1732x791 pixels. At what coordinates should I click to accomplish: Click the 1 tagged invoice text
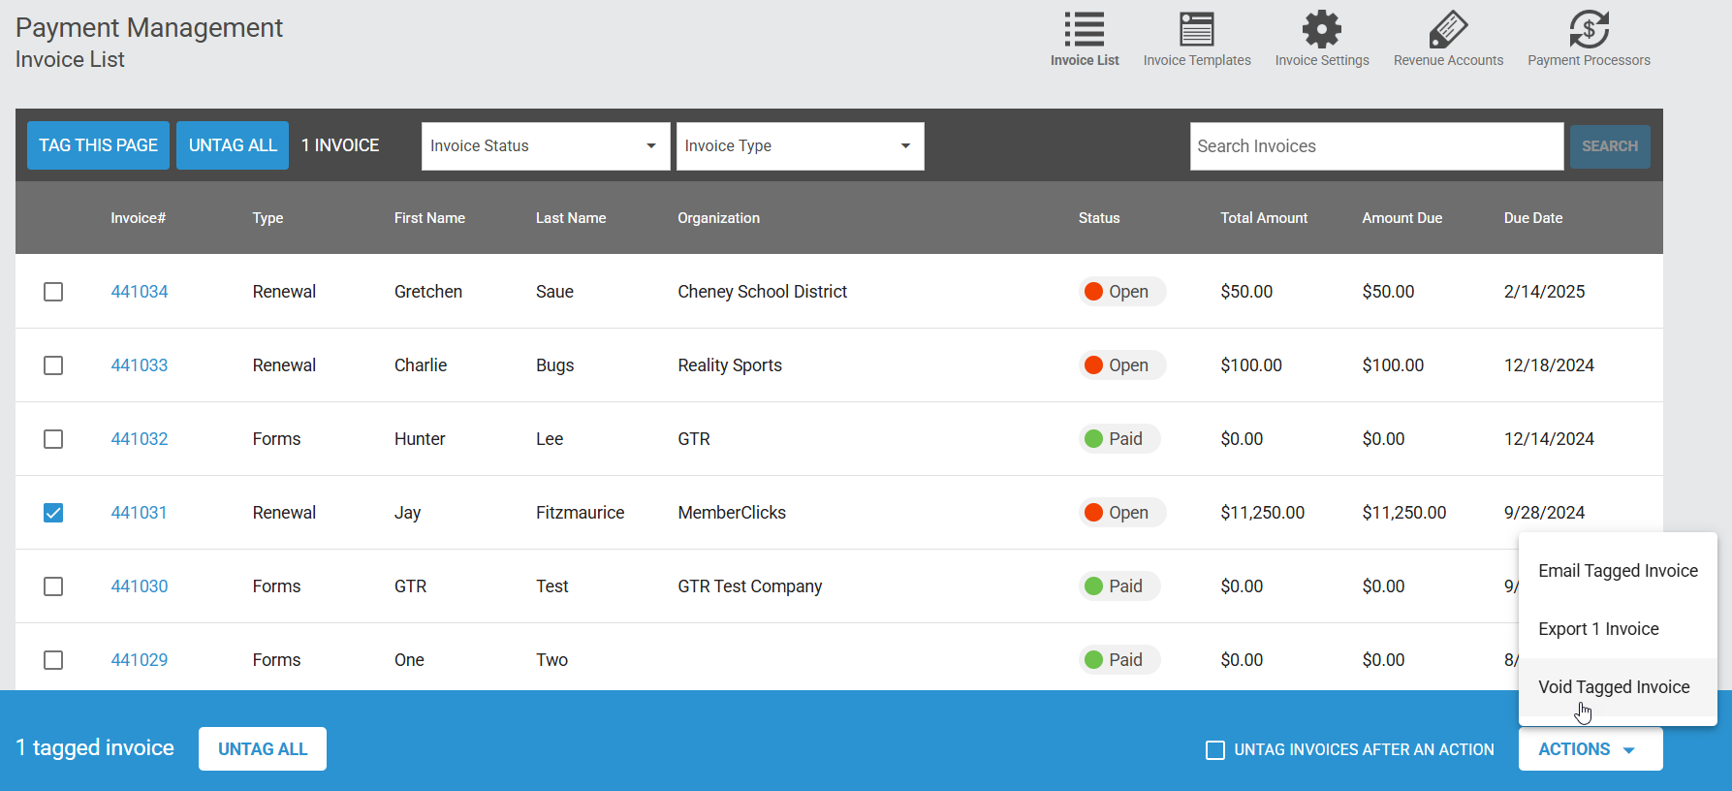[x=95, y=748]
